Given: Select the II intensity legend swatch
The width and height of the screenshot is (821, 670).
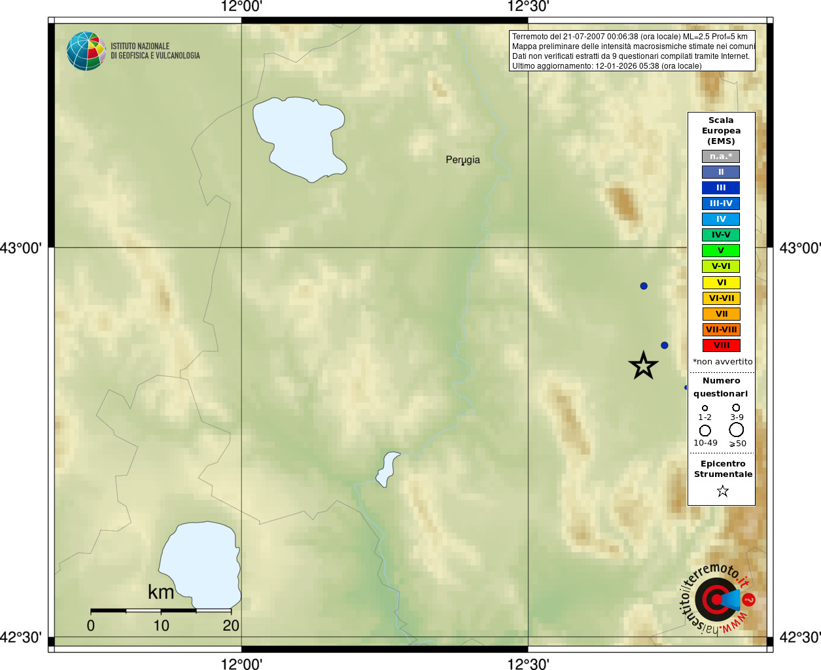Looking at the screenshot, I should (x=721, y=172).
